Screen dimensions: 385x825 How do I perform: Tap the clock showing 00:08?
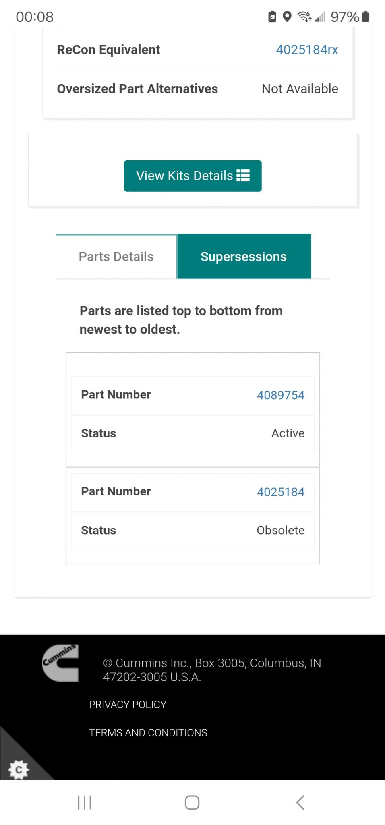pyautogui.click(x=35, y=17)
